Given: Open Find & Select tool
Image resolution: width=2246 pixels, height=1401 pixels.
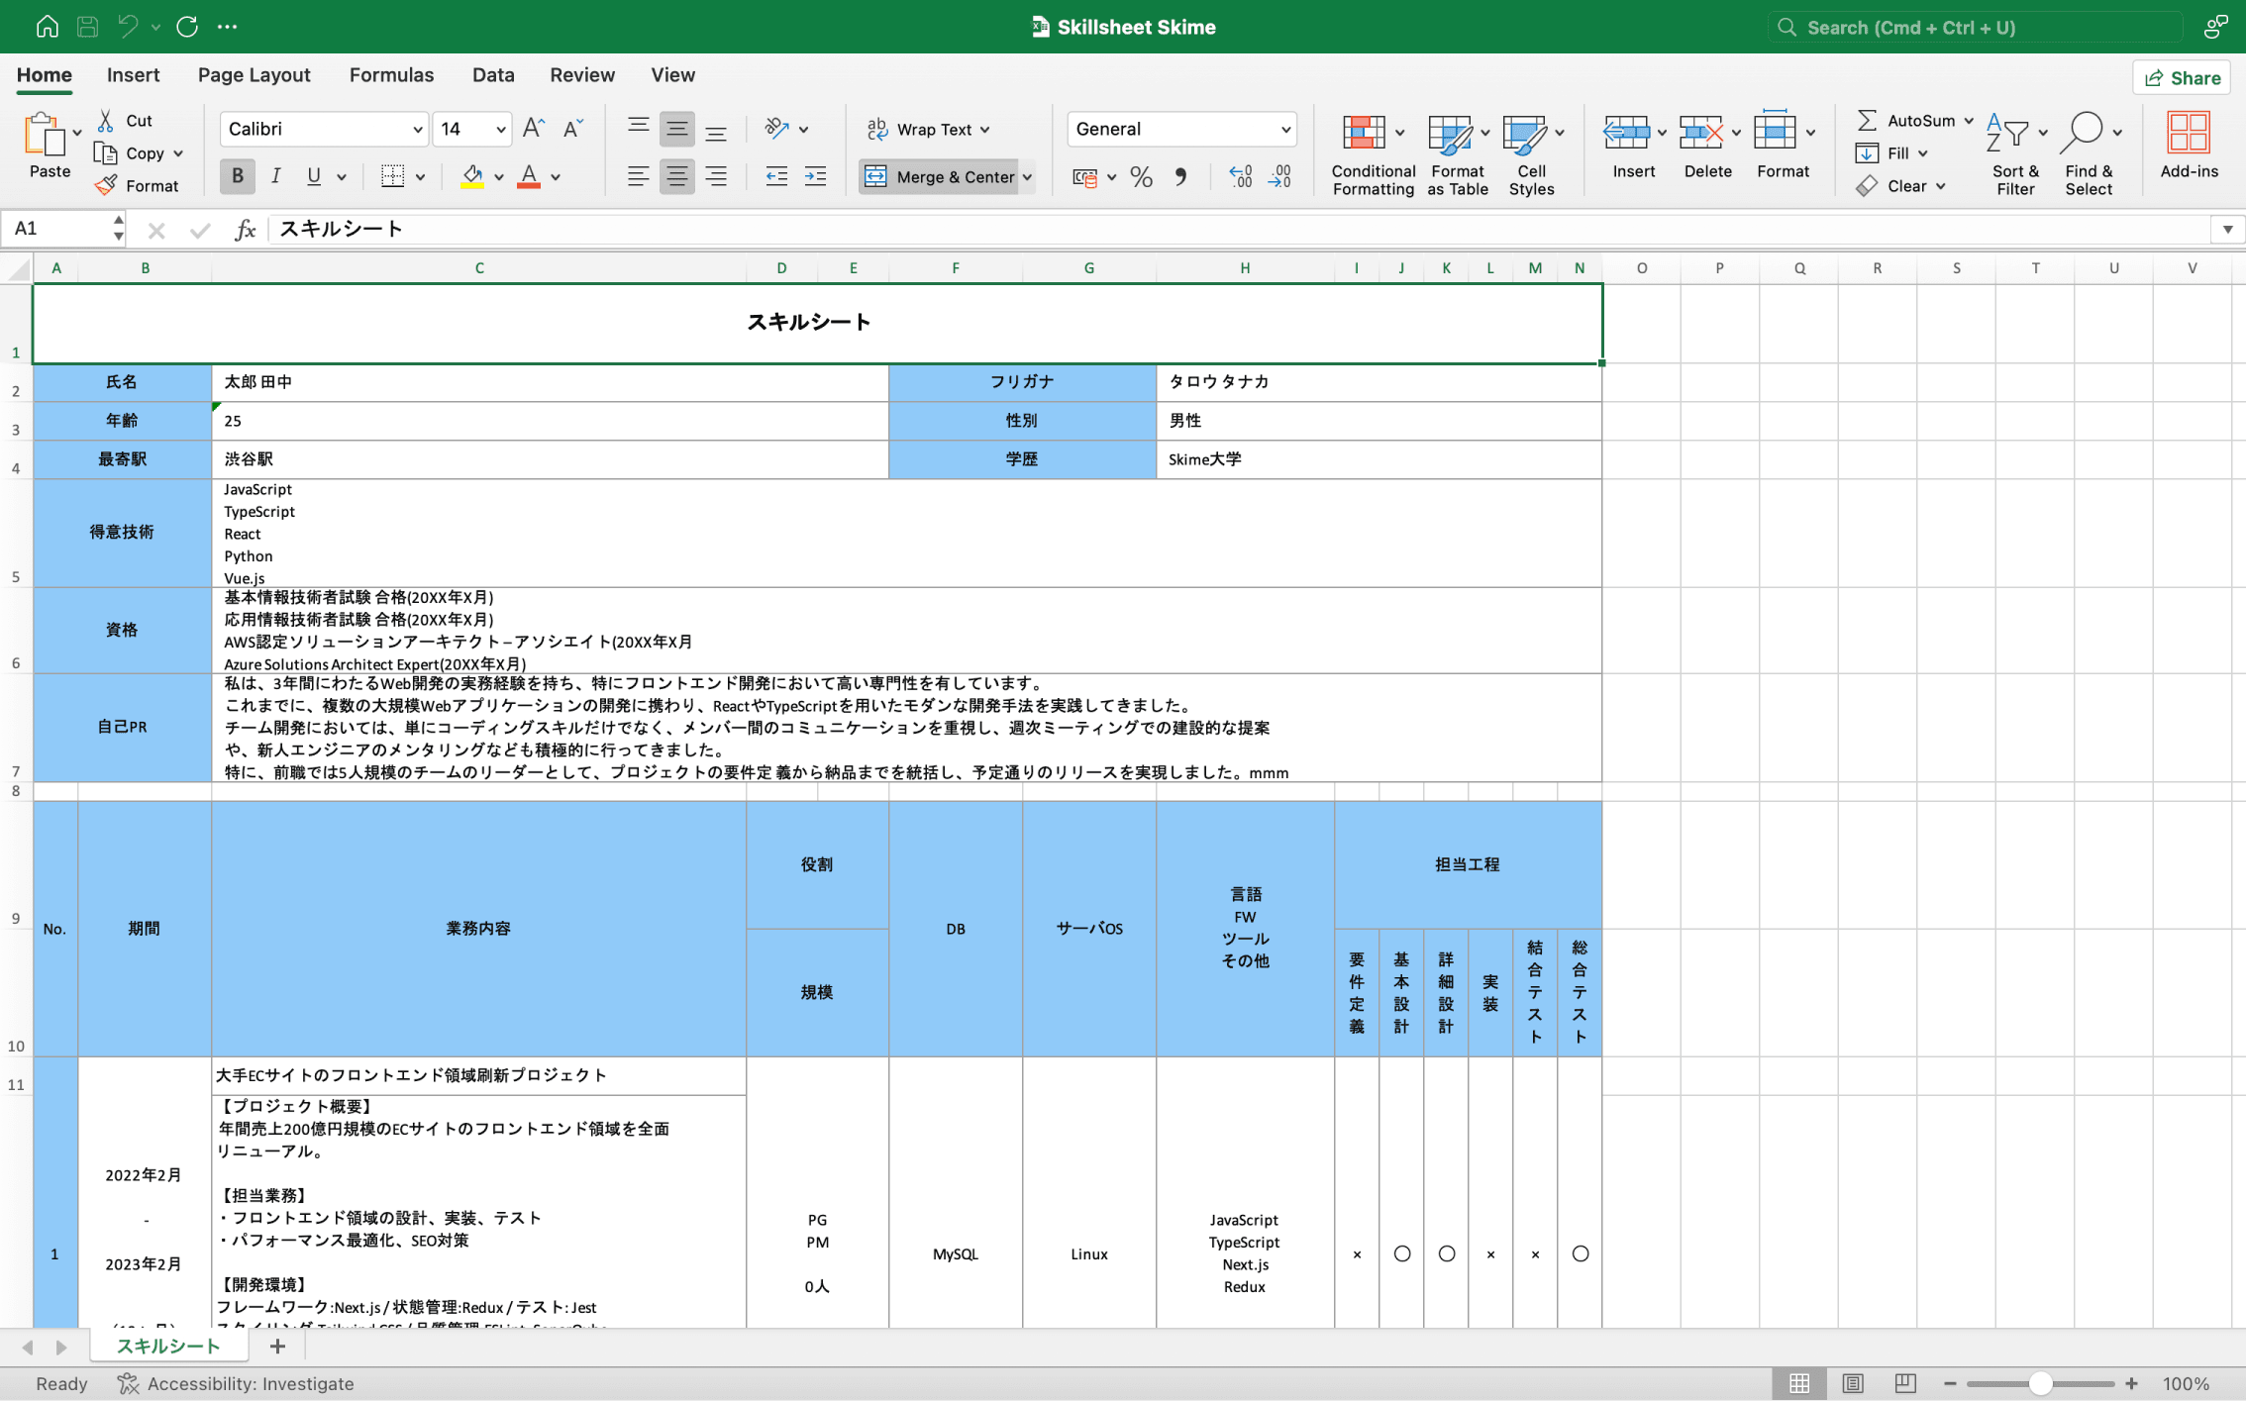Looking at the screenshot, I should (2088, 134).
